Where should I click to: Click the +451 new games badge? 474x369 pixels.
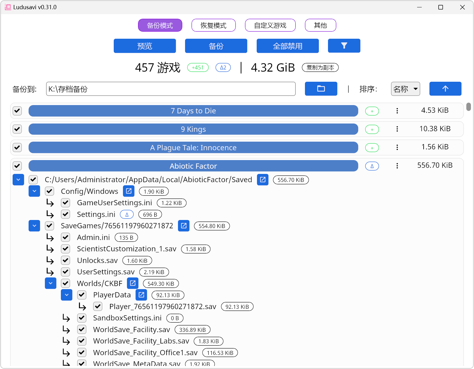[198, 68]
